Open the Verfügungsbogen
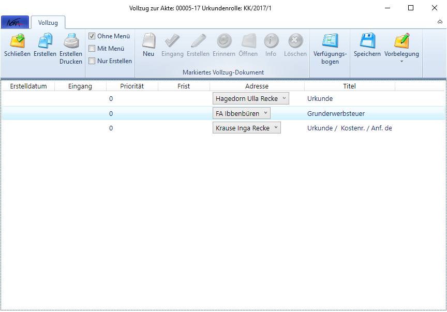The width and height of the screenshot is (447, 312). (x=330, y=41)
